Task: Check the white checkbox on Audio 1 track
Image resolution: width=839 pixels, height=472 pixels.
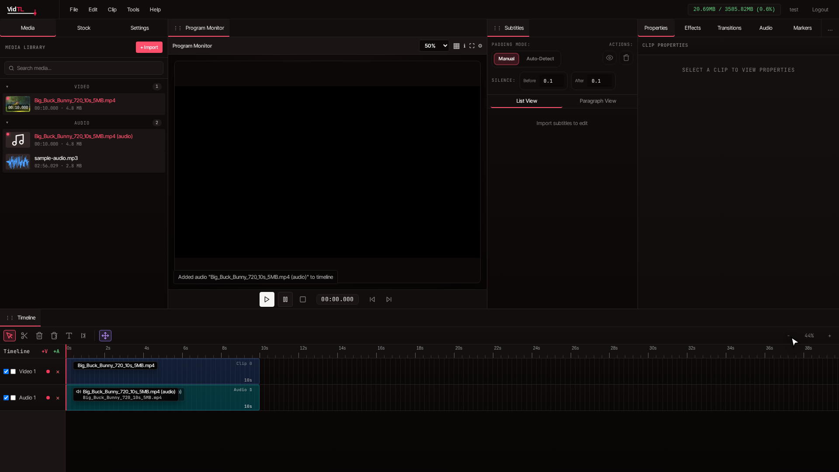Action: (13, 398)
